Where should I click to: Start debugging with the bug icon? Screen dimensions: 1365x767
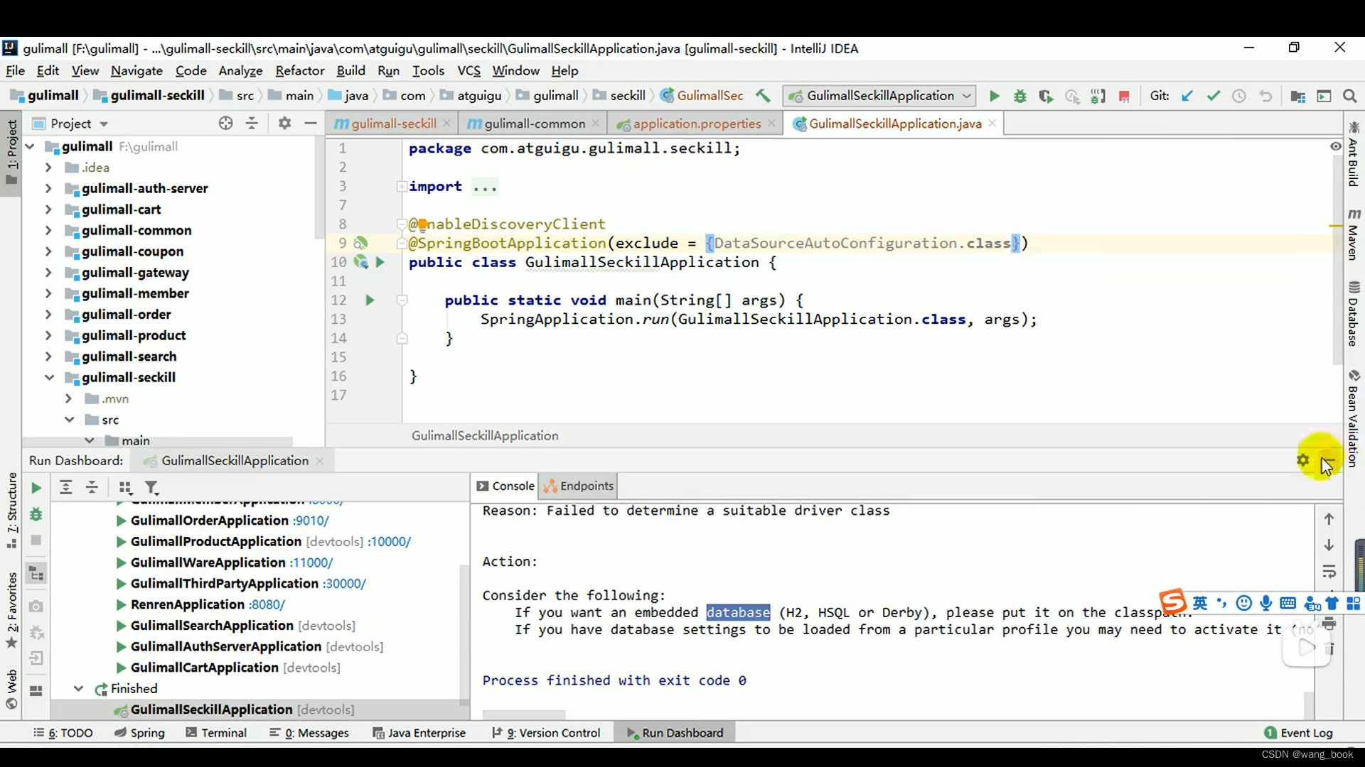(x=1020, y=96)
